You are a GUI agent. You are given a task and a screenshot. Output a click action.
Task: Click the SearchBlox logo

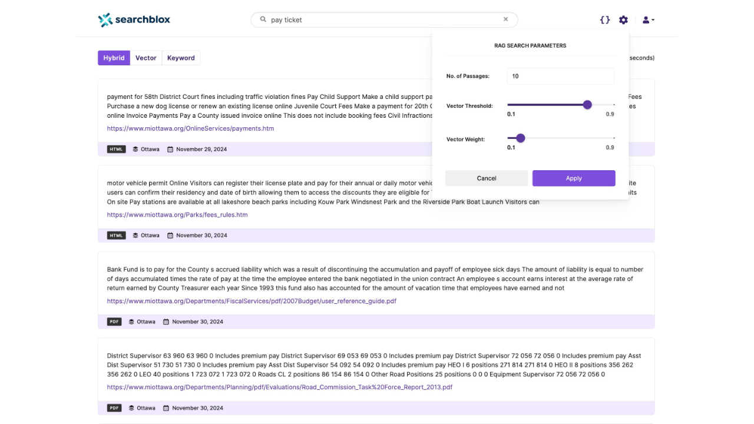[134, 20]
